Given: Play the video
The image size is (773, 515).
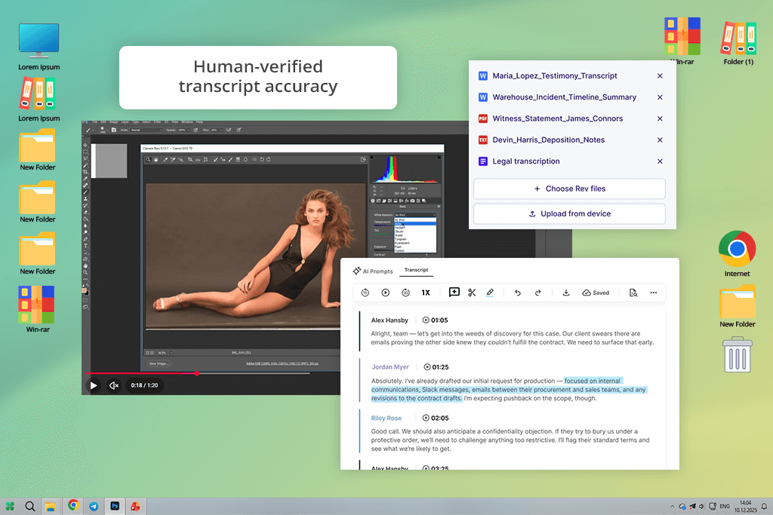Looking at the screenshot, I should tap(93, 385).
